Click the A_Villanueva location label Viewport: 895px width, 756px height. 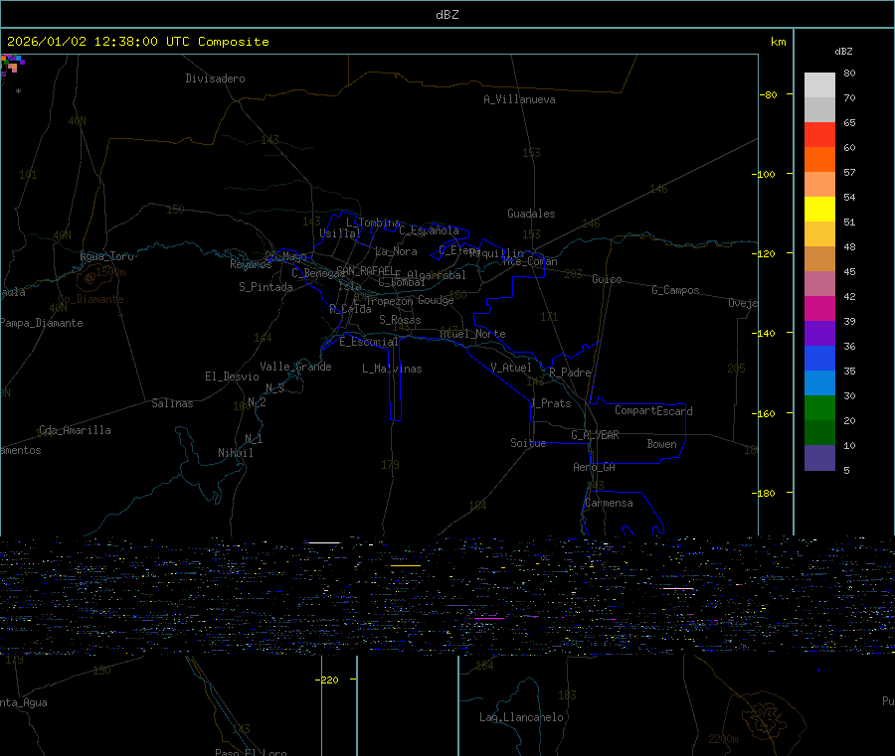point(519,99)
